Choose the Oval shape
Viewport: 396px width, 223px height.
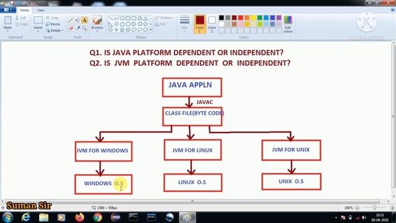tap(123, 19)
